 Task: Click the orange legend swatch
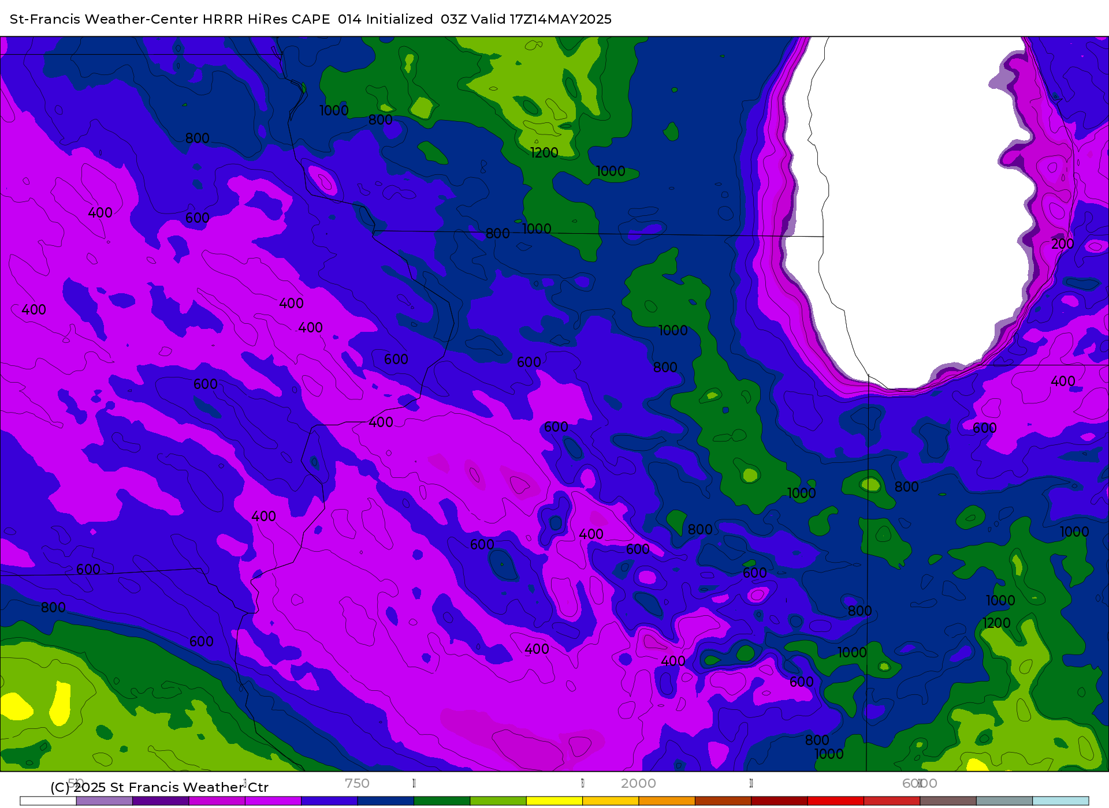point(667,801)
